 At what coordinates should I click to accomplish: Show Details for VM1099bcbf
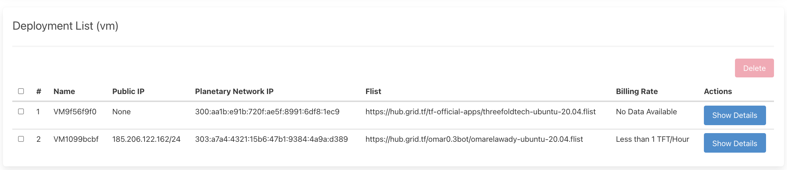click(x=735, y=143)
